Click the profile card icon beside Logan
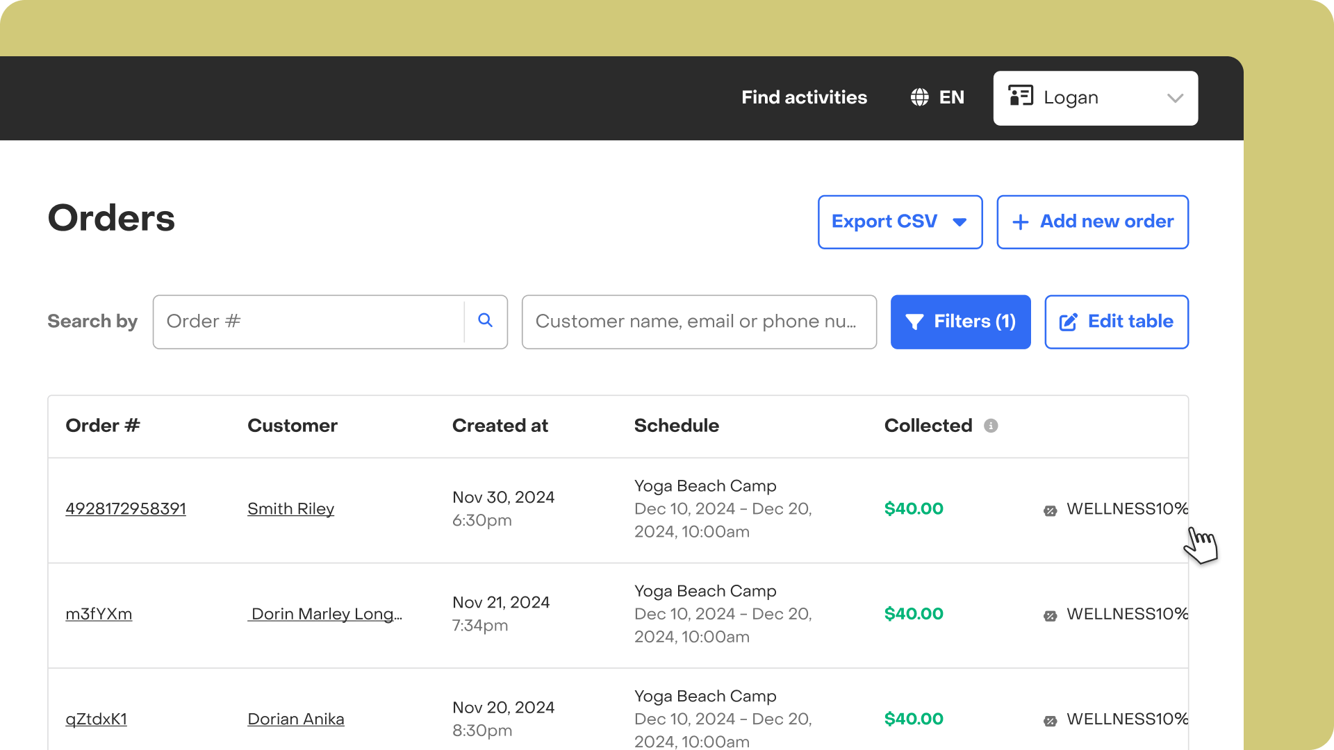Screen dimensions: 1334x750 1021,96
